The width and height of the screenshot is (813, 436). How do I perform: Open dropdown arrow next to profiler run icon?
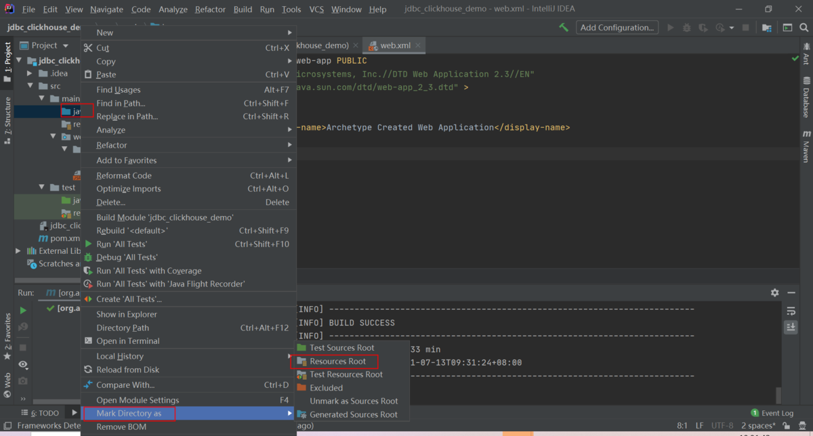pos(732,28)
